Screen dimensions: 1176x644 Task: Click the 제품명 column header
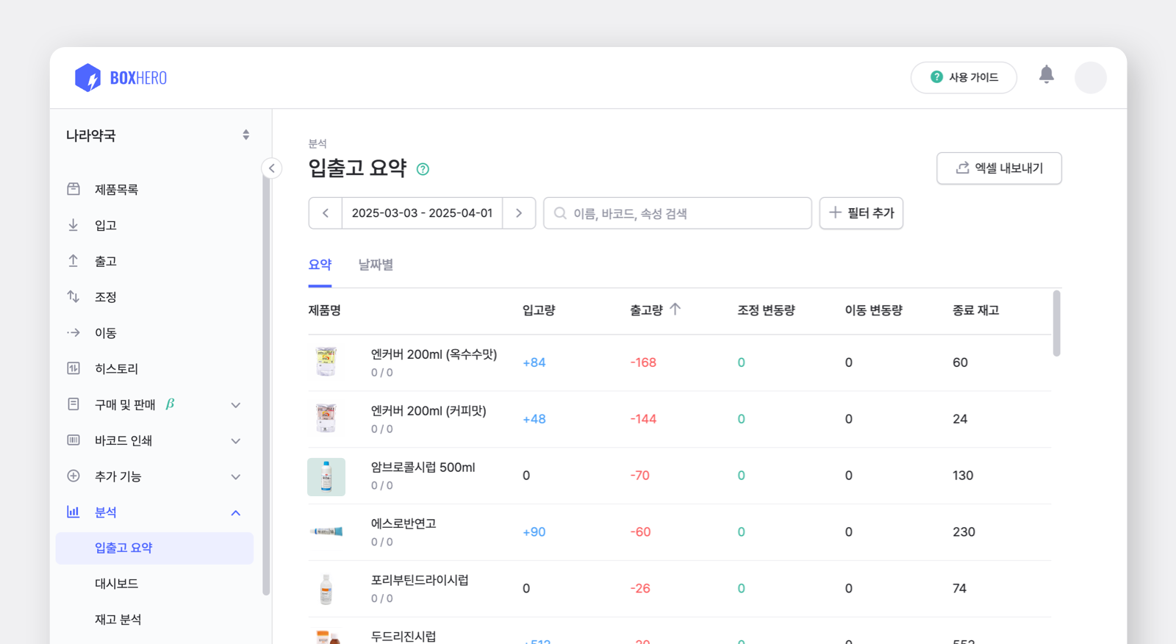tap(324, 310)
